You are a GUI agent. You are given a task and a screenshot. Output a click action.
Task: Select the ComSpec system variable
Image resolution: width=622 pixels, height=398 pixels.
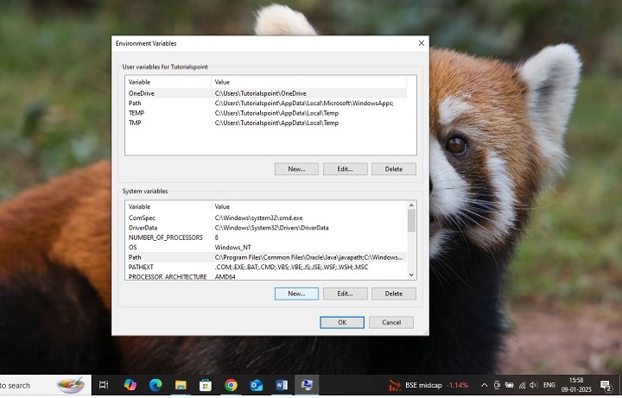pyautogui.click(x=266, y=218)
